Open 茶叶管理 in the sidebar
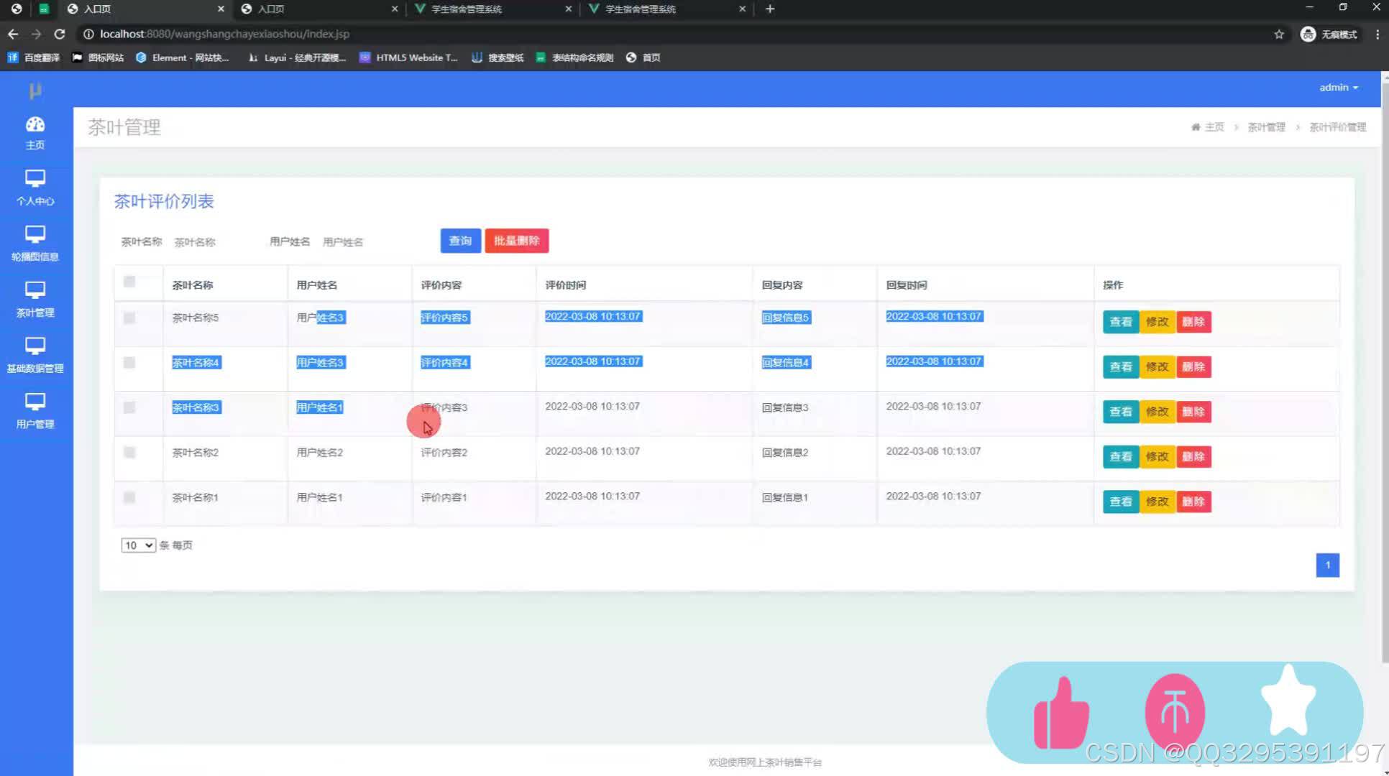The image size is (1389, 776). coord(35,300)
